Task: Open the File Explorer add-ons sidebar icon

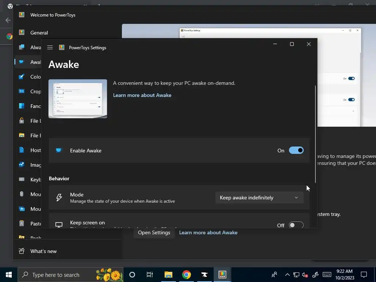Action: click(22, 135)
